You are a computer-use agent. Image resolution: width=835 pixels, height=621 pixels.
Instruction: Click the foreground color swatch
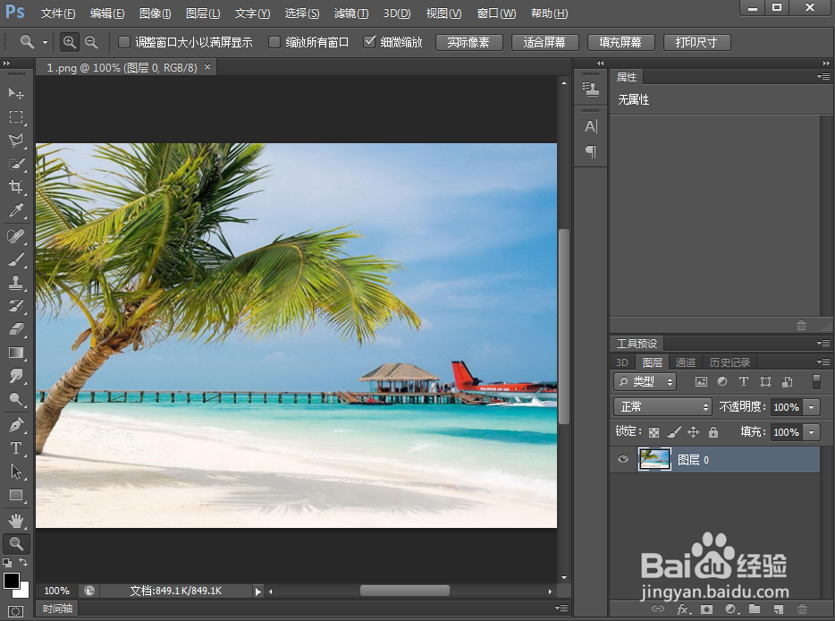(12, 581)
